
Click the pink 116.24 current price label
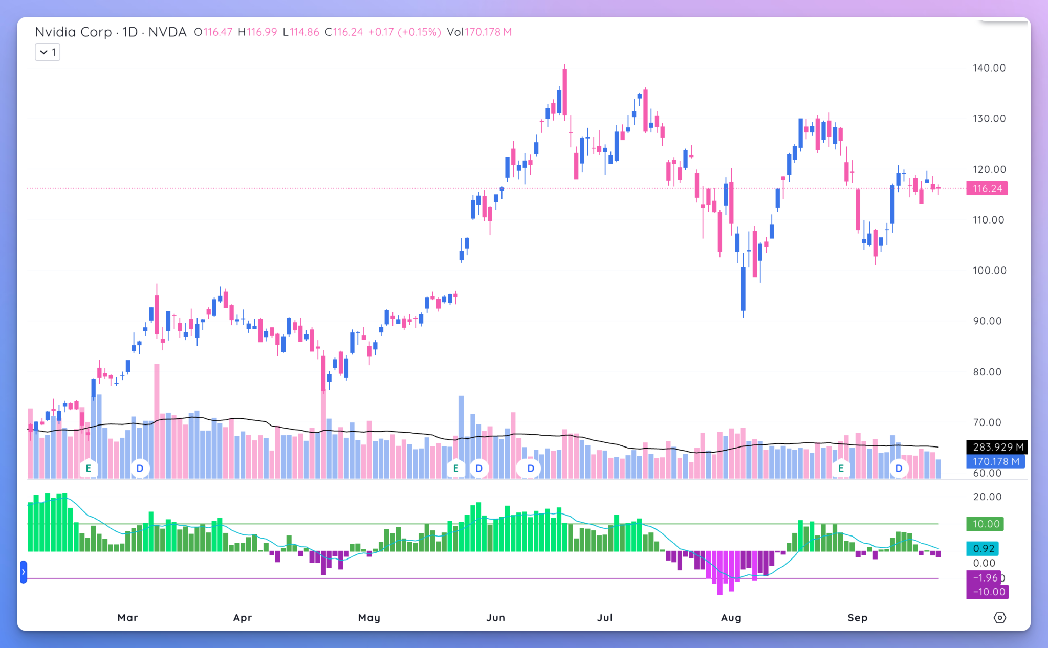tap(987, 188)
